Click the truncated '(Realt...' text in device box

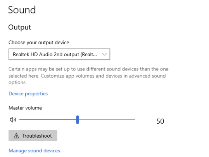point(89,54)
